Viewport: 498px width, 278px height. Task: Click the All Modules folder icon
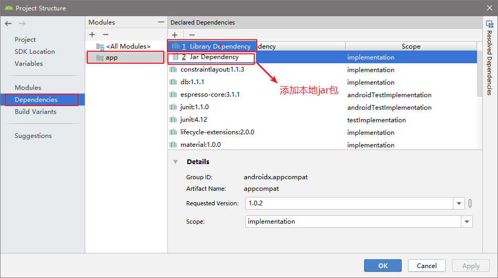click(x=100, y=47)
